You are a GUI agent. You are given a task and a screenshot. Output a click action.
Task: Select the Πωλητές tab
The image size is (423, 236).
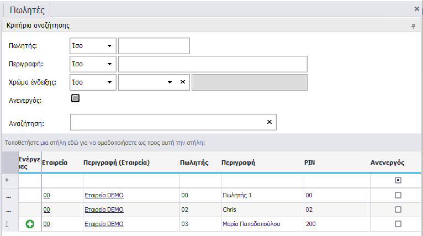(x=28, y=9)
